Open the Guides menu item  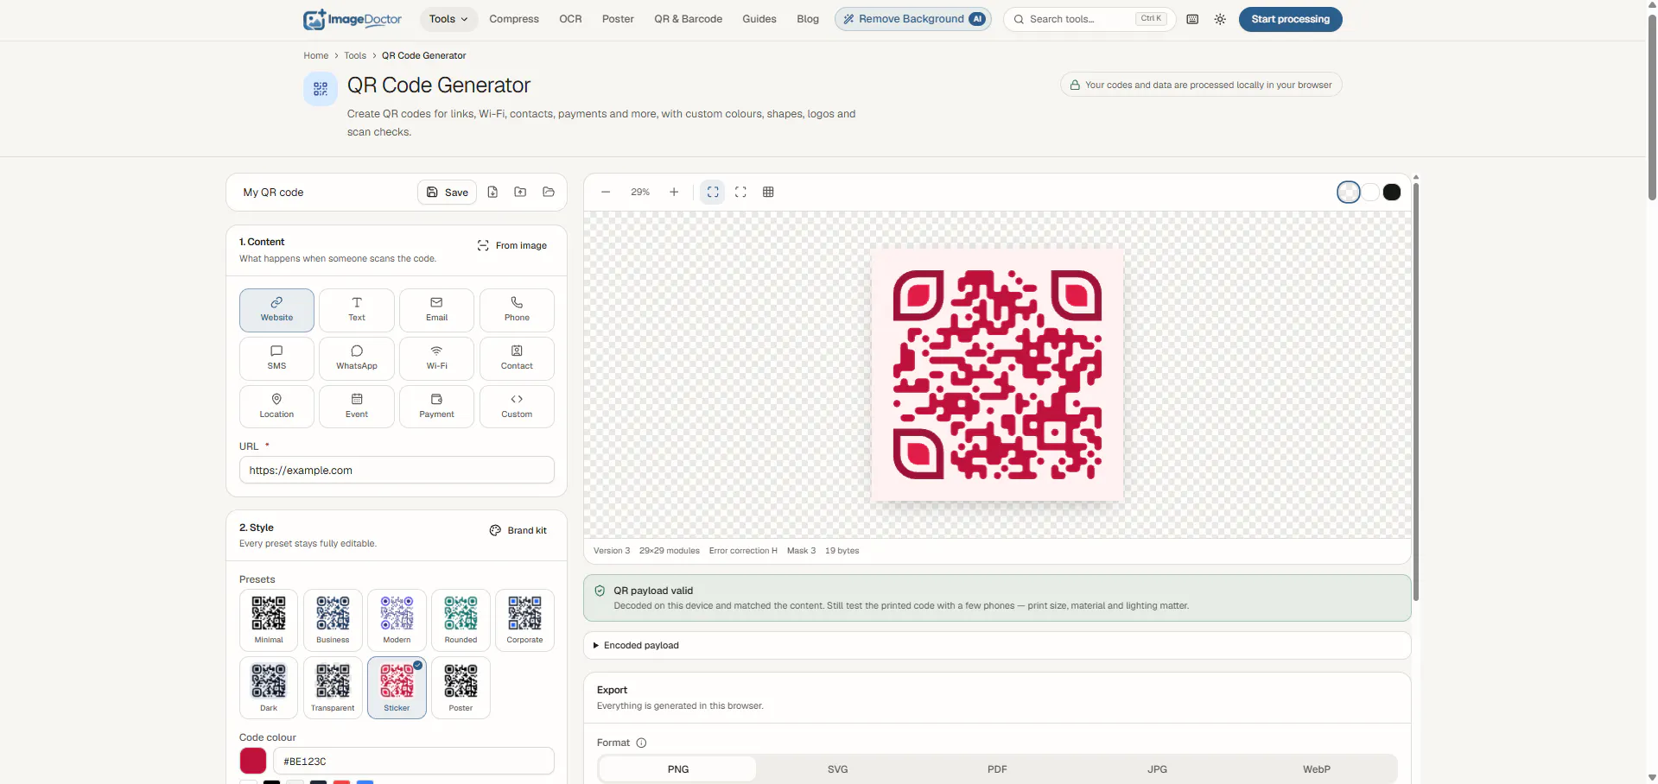click(x=759, y=19)
